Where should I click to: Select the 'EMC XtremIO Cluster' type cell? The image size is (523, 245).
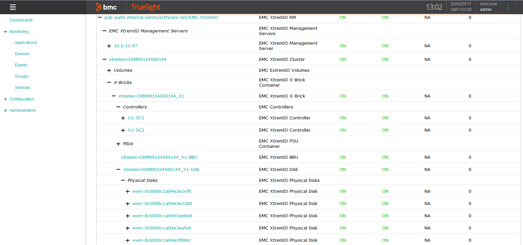(x=282, y=60)
